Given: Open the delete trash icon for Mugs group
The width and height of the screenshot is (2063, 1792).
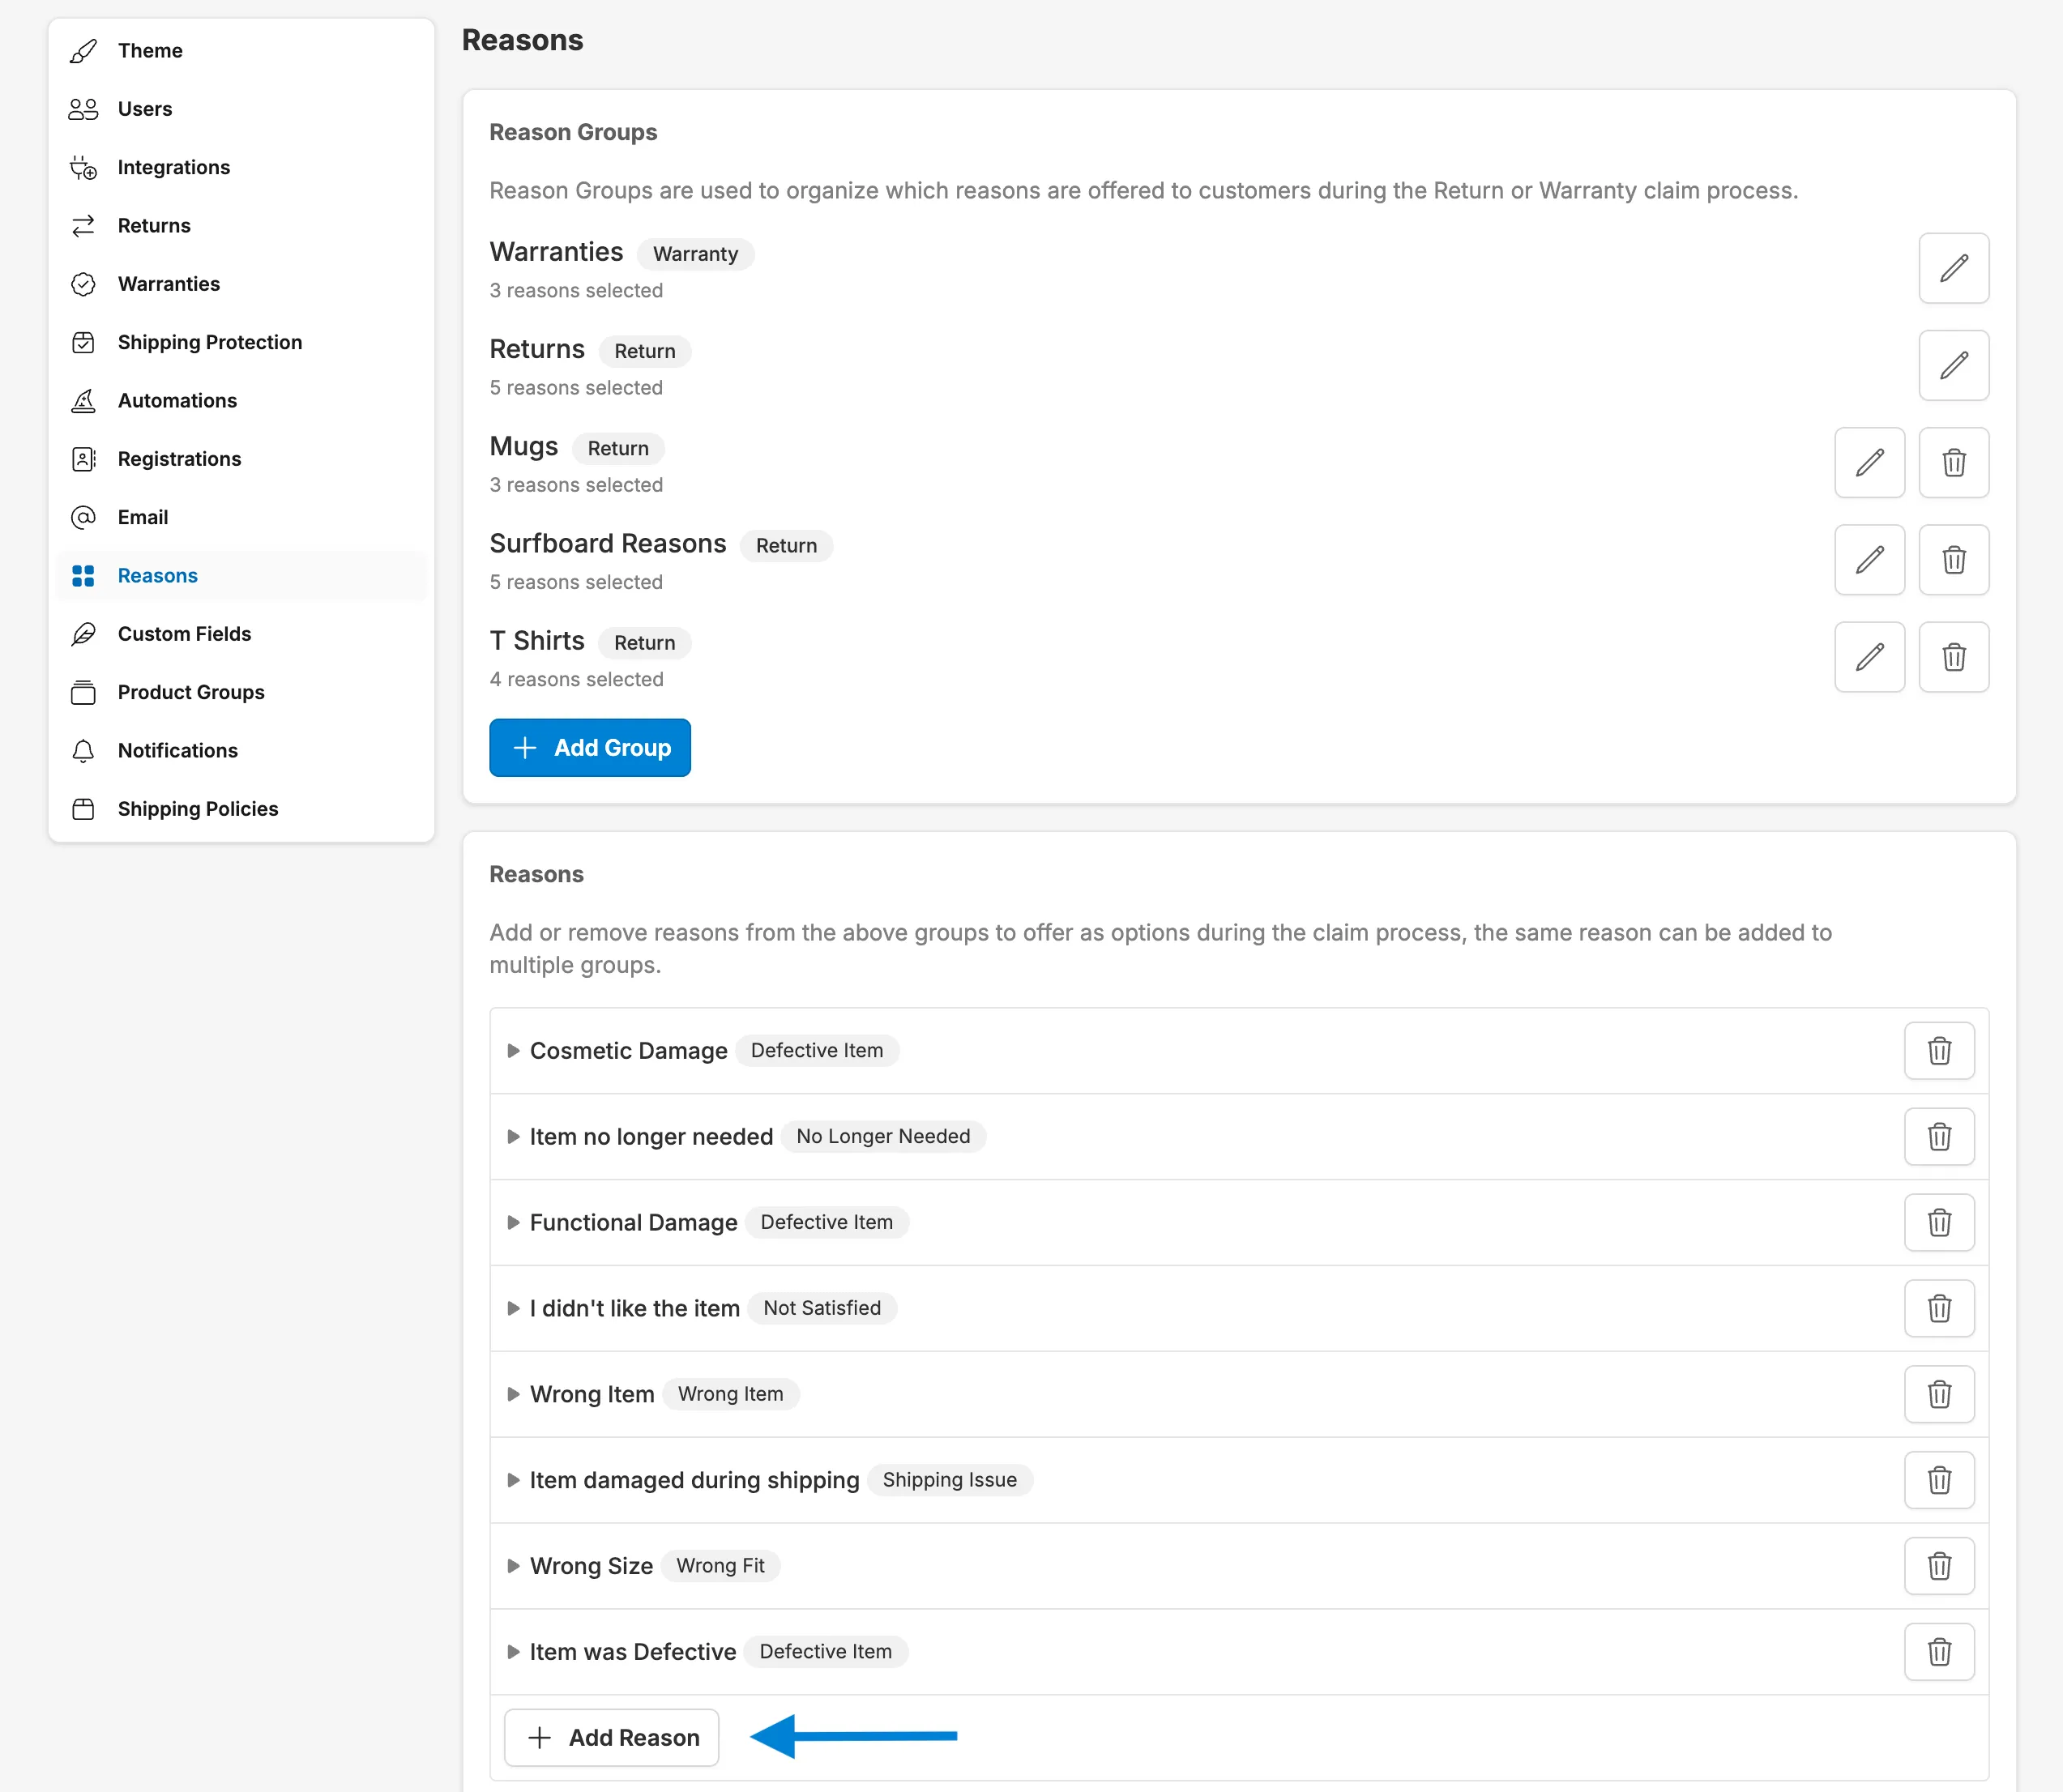Looking at the screenshot, I should click(x=1953, y=462).
